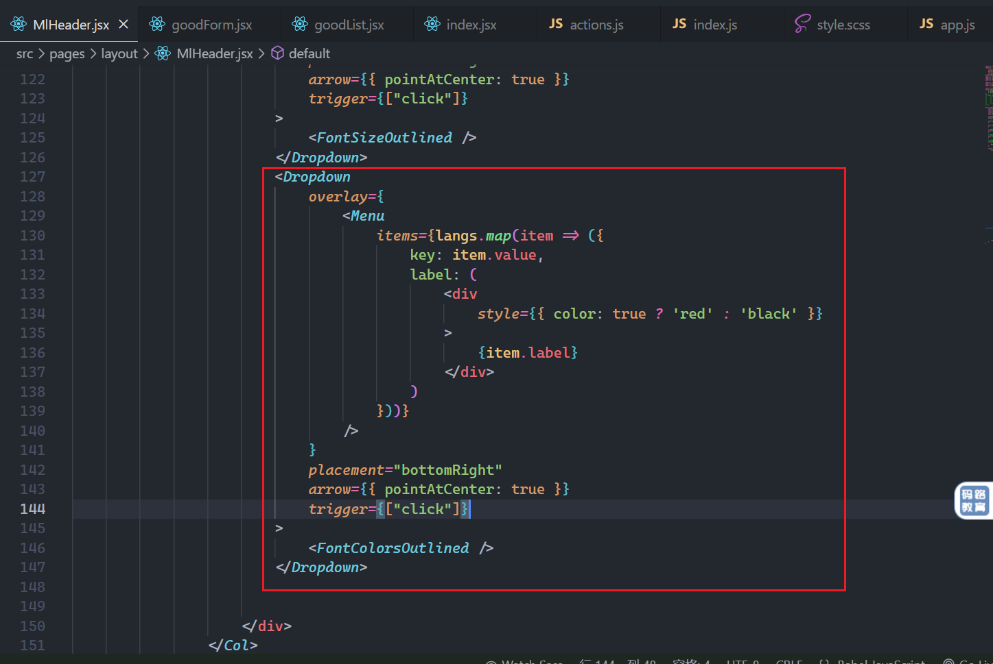Click the placement="bottomRight" attribute
993x664 pixels.
pyautogui.click(x=405, y=470)
